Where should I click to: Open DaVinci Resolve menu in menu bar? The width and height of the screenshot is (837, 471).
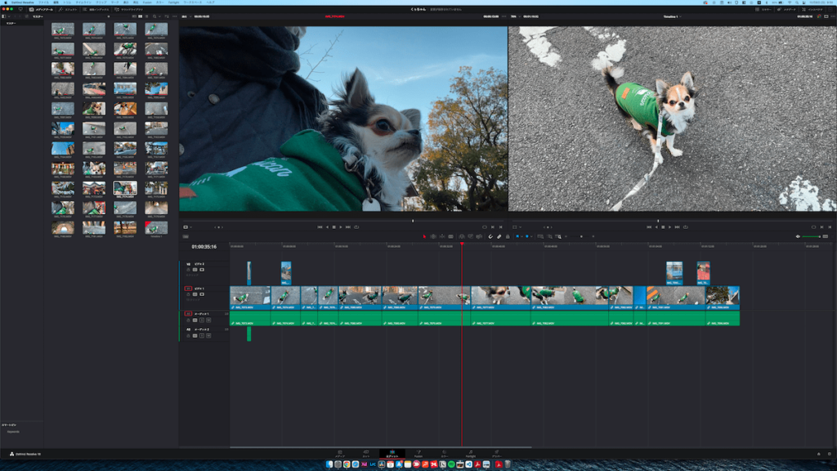click(22, 2)
